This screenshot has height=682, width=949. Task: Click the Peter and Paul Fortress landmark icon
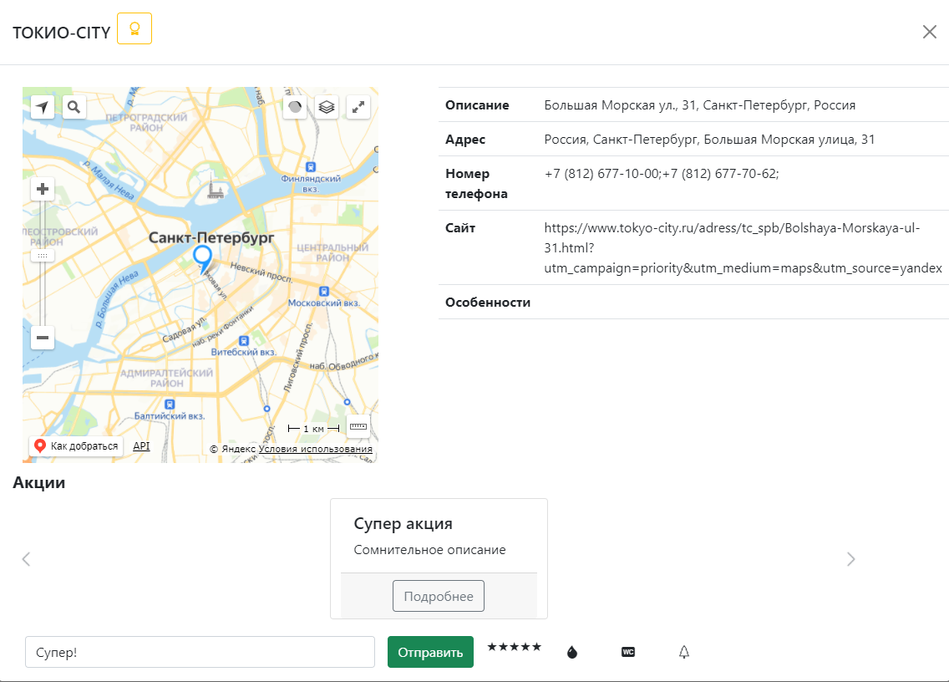click(x=214, y=188)
